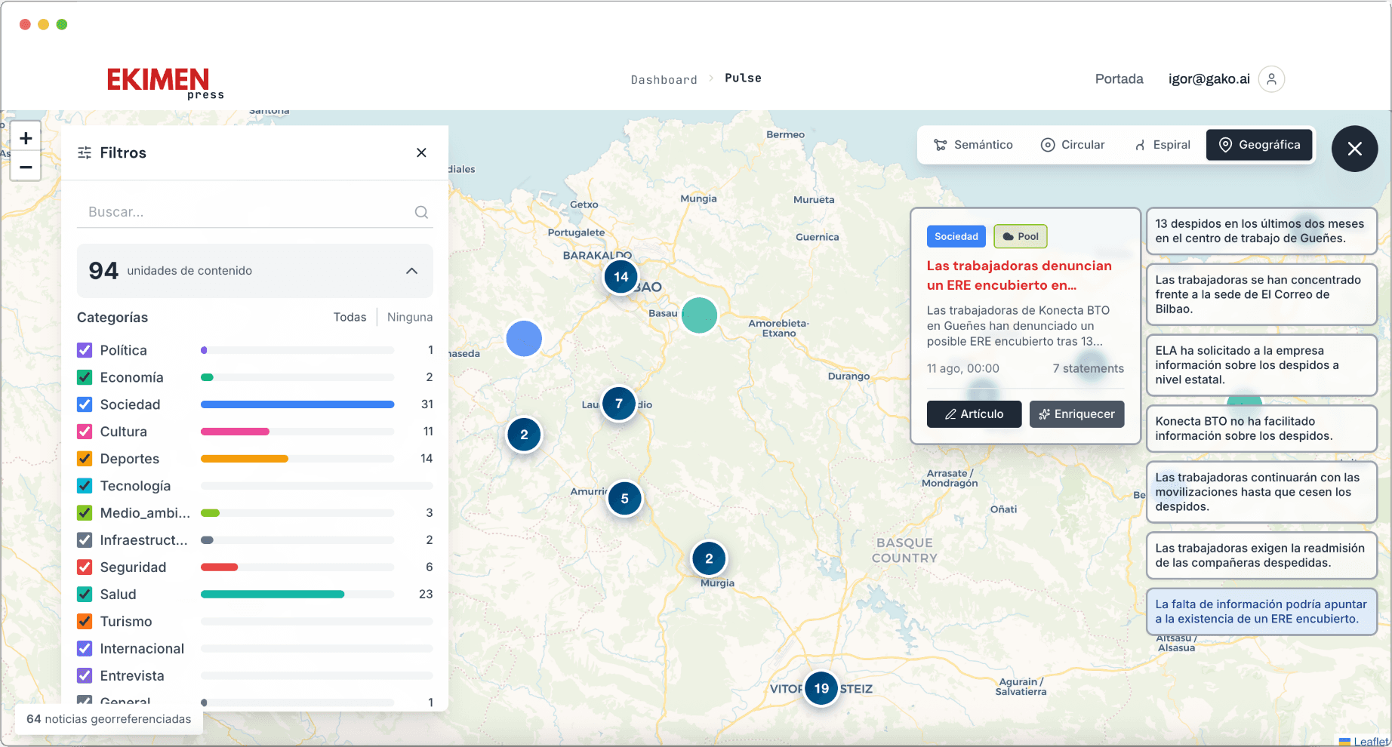Open the user profile avatar icon
The image size is (1392, 747).
tap(1271, 78)
